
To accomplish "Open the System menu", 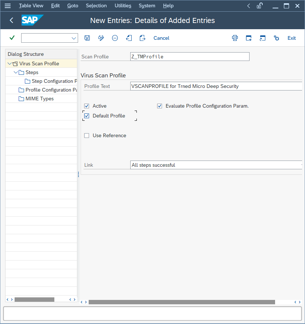I will pos(147,5).
